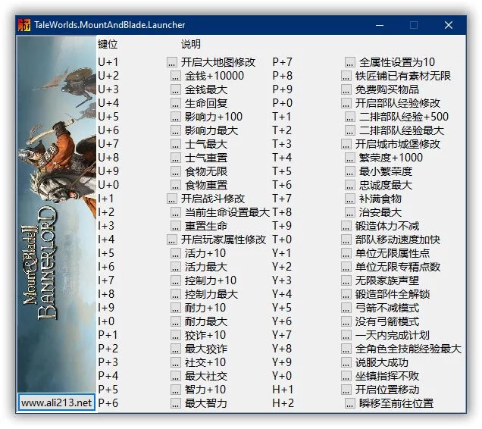
Task: Check the box next to 金钱最大
Action: (176, 89)
